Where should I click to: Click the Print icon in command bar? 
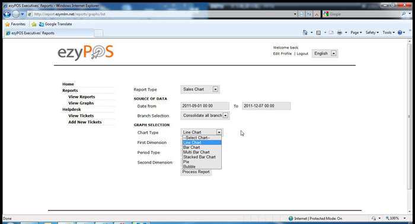pos(340,33)
